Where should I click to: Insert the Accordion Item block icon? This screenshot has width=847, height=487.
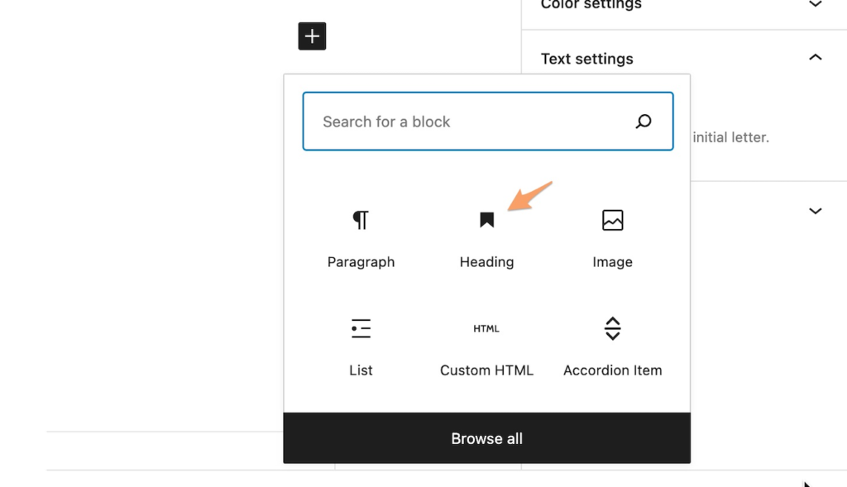click(x=613, y=328)
